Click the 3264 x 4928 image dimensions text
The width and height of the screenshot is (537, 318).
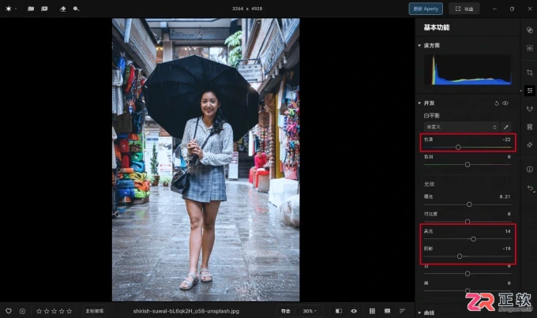point(247,9)
